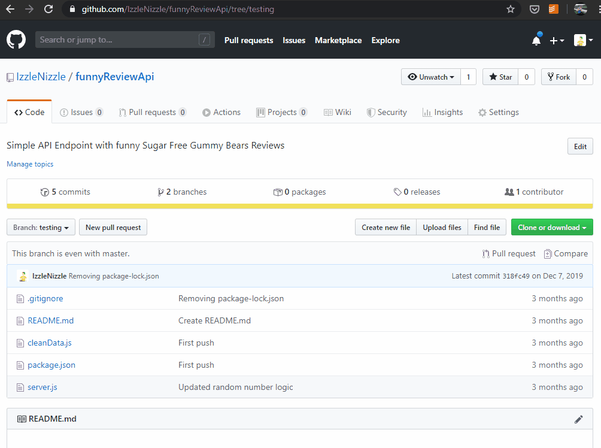
Task: Click the server.js file icon
Action: click(x=20, y=388)
